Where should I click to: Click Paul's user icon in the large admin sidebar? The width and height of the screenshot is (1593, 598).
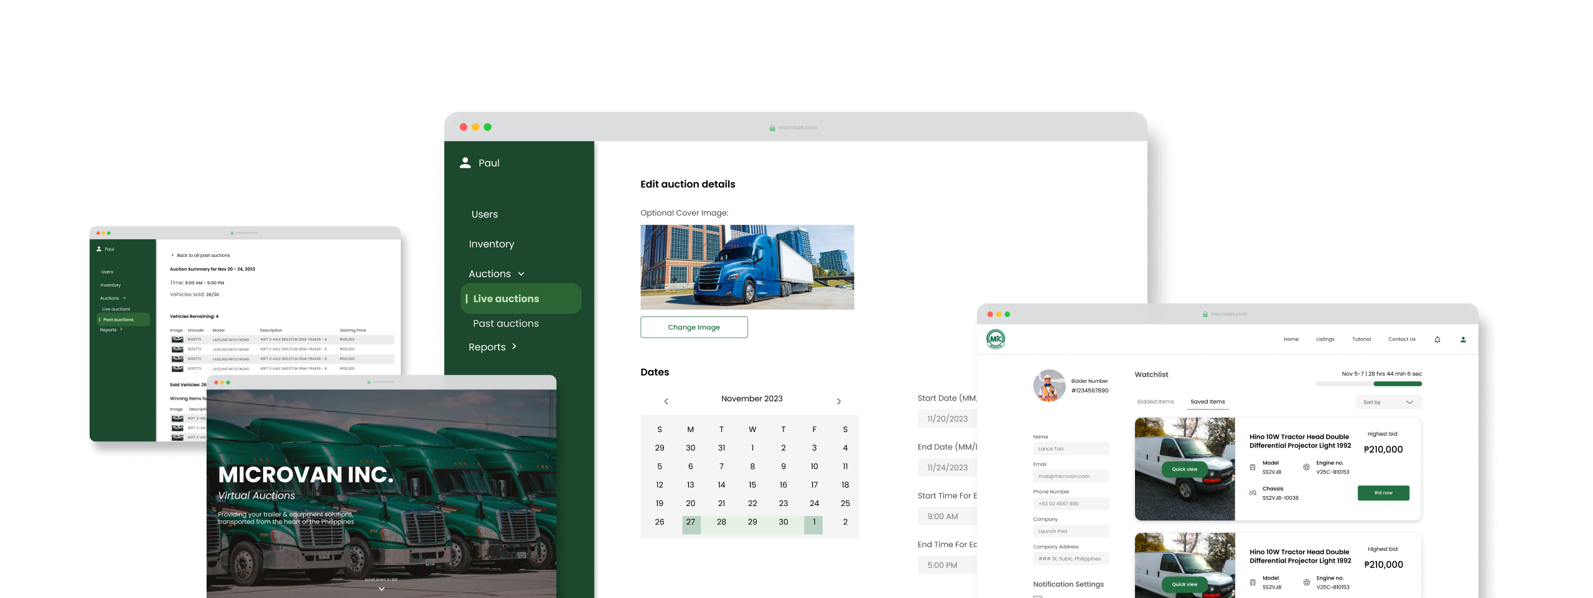(x=465, y=163)
